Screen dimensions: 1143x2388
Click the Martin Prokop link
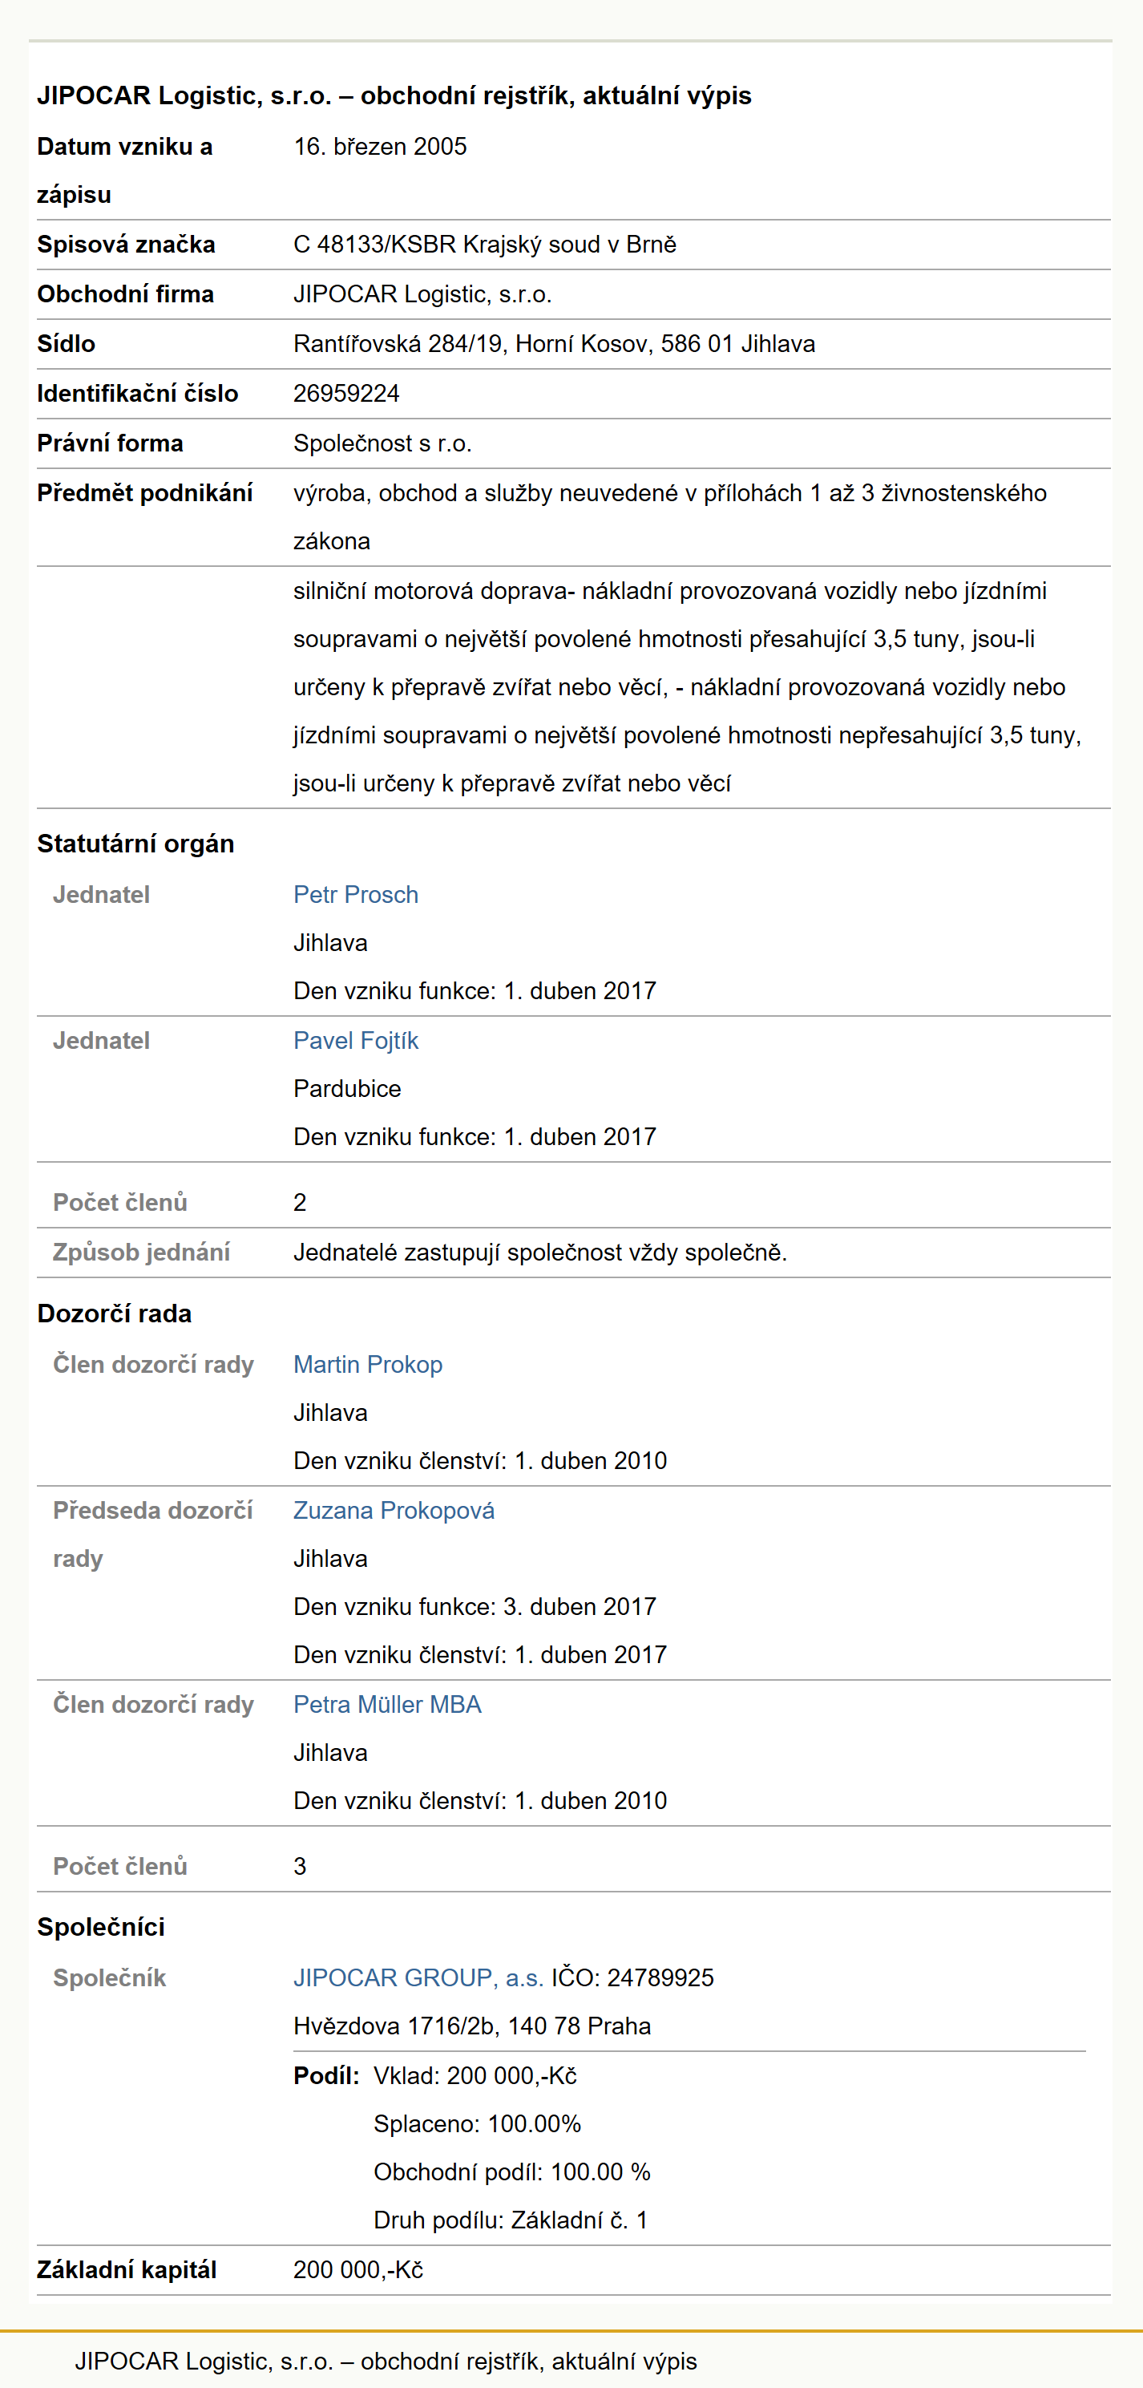pyautogui.click(x=368, y=1365)
